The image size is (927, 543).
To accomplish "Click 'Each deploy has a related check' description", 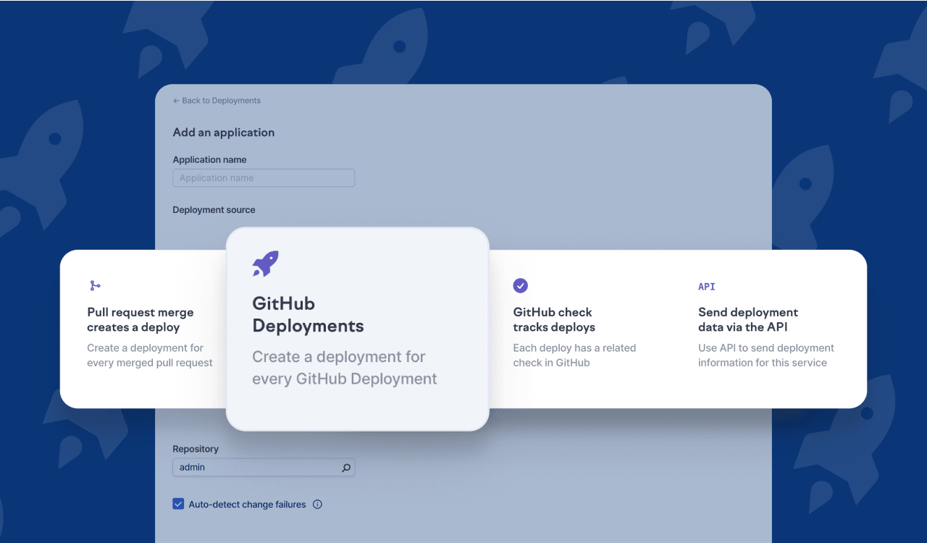I will point(574,355).
